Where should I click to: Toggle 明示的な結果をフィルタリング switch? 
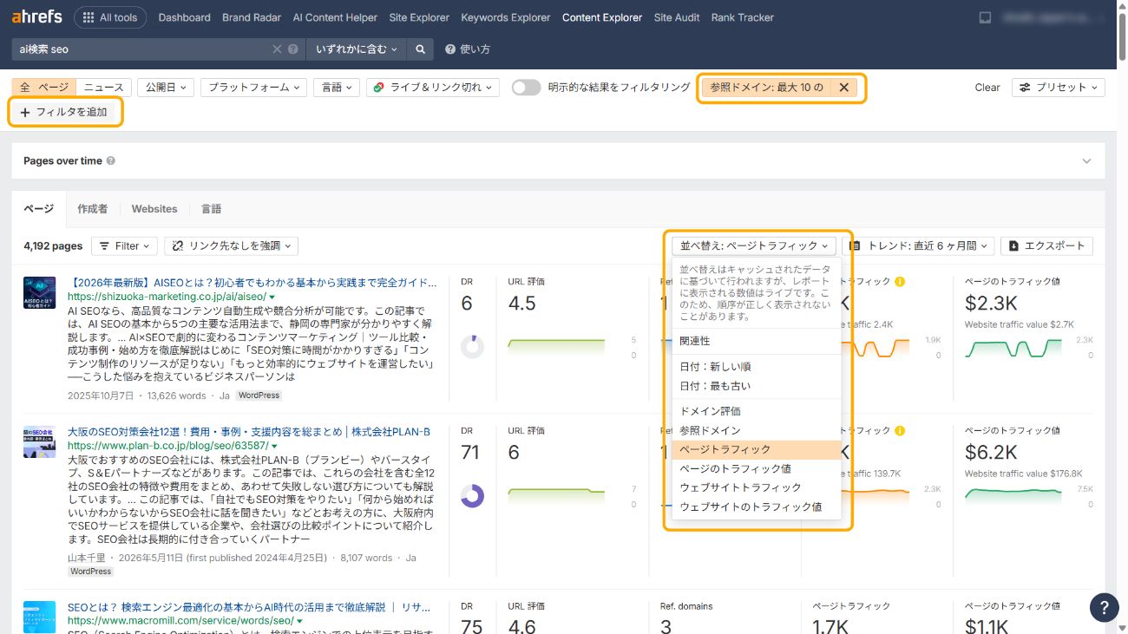coord(526,88)
